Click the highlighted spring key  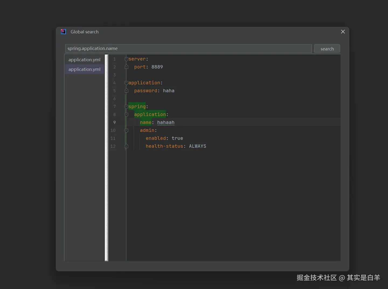coord(137,107)
